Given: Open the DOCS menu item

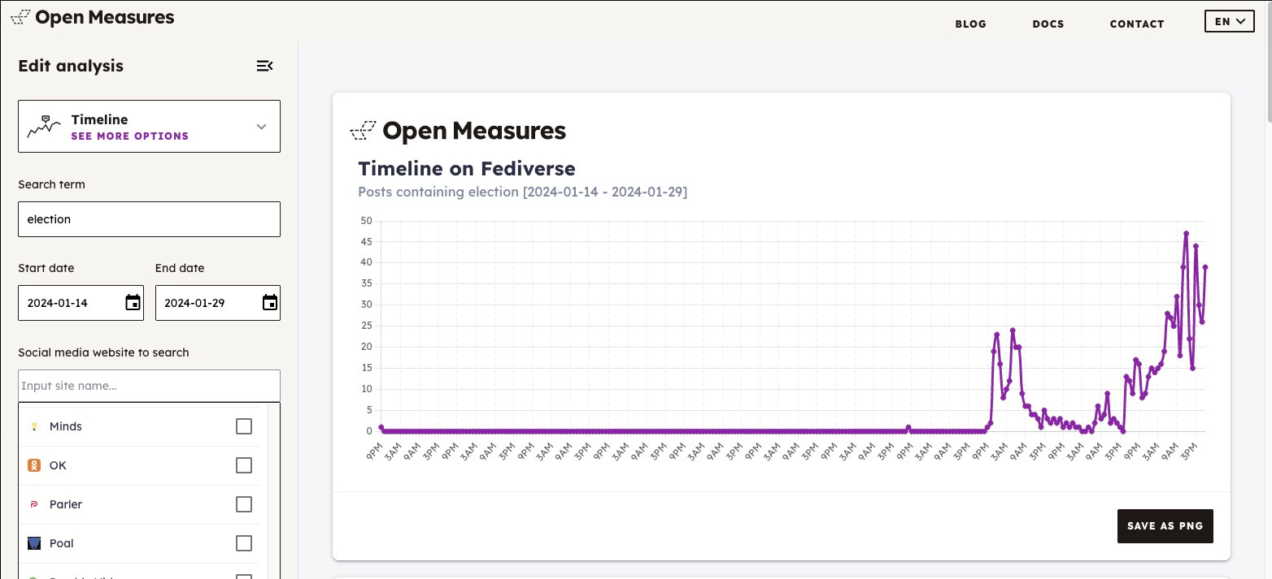Looking at the screenshot, I should coord(1048,24).
